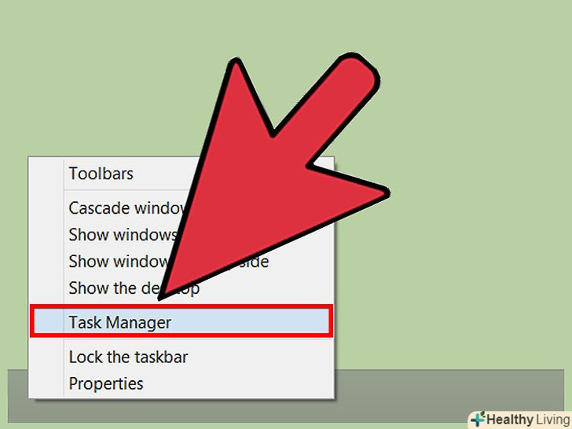The width and height of the screenshot is (572, 429).
Task: Click the taskbar strip left of the menu
Action: click(18, 396)
